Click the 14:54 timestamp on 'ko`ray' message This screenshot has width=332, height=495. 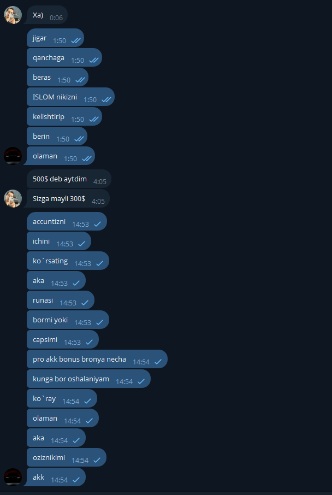[70, 401]
